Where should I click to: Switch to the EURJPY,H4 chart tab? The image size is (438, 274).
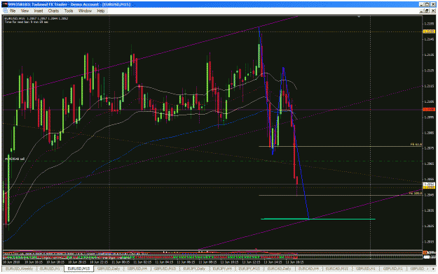[222, 268]
